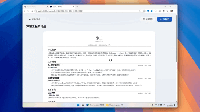Click the 教育背景 section heading
This screenshot has height=112, width=200.
pos(52,89)
